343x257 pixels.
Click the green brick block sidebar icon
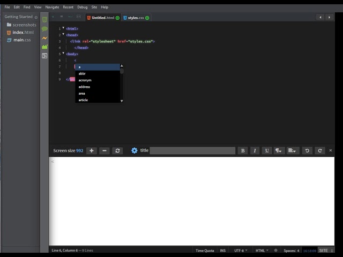tap(44, 47)
